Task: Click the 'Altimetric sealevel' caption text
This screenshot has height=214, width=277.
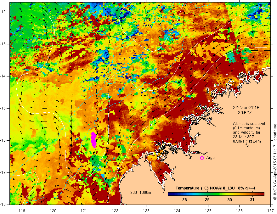Action: [249, 124]
